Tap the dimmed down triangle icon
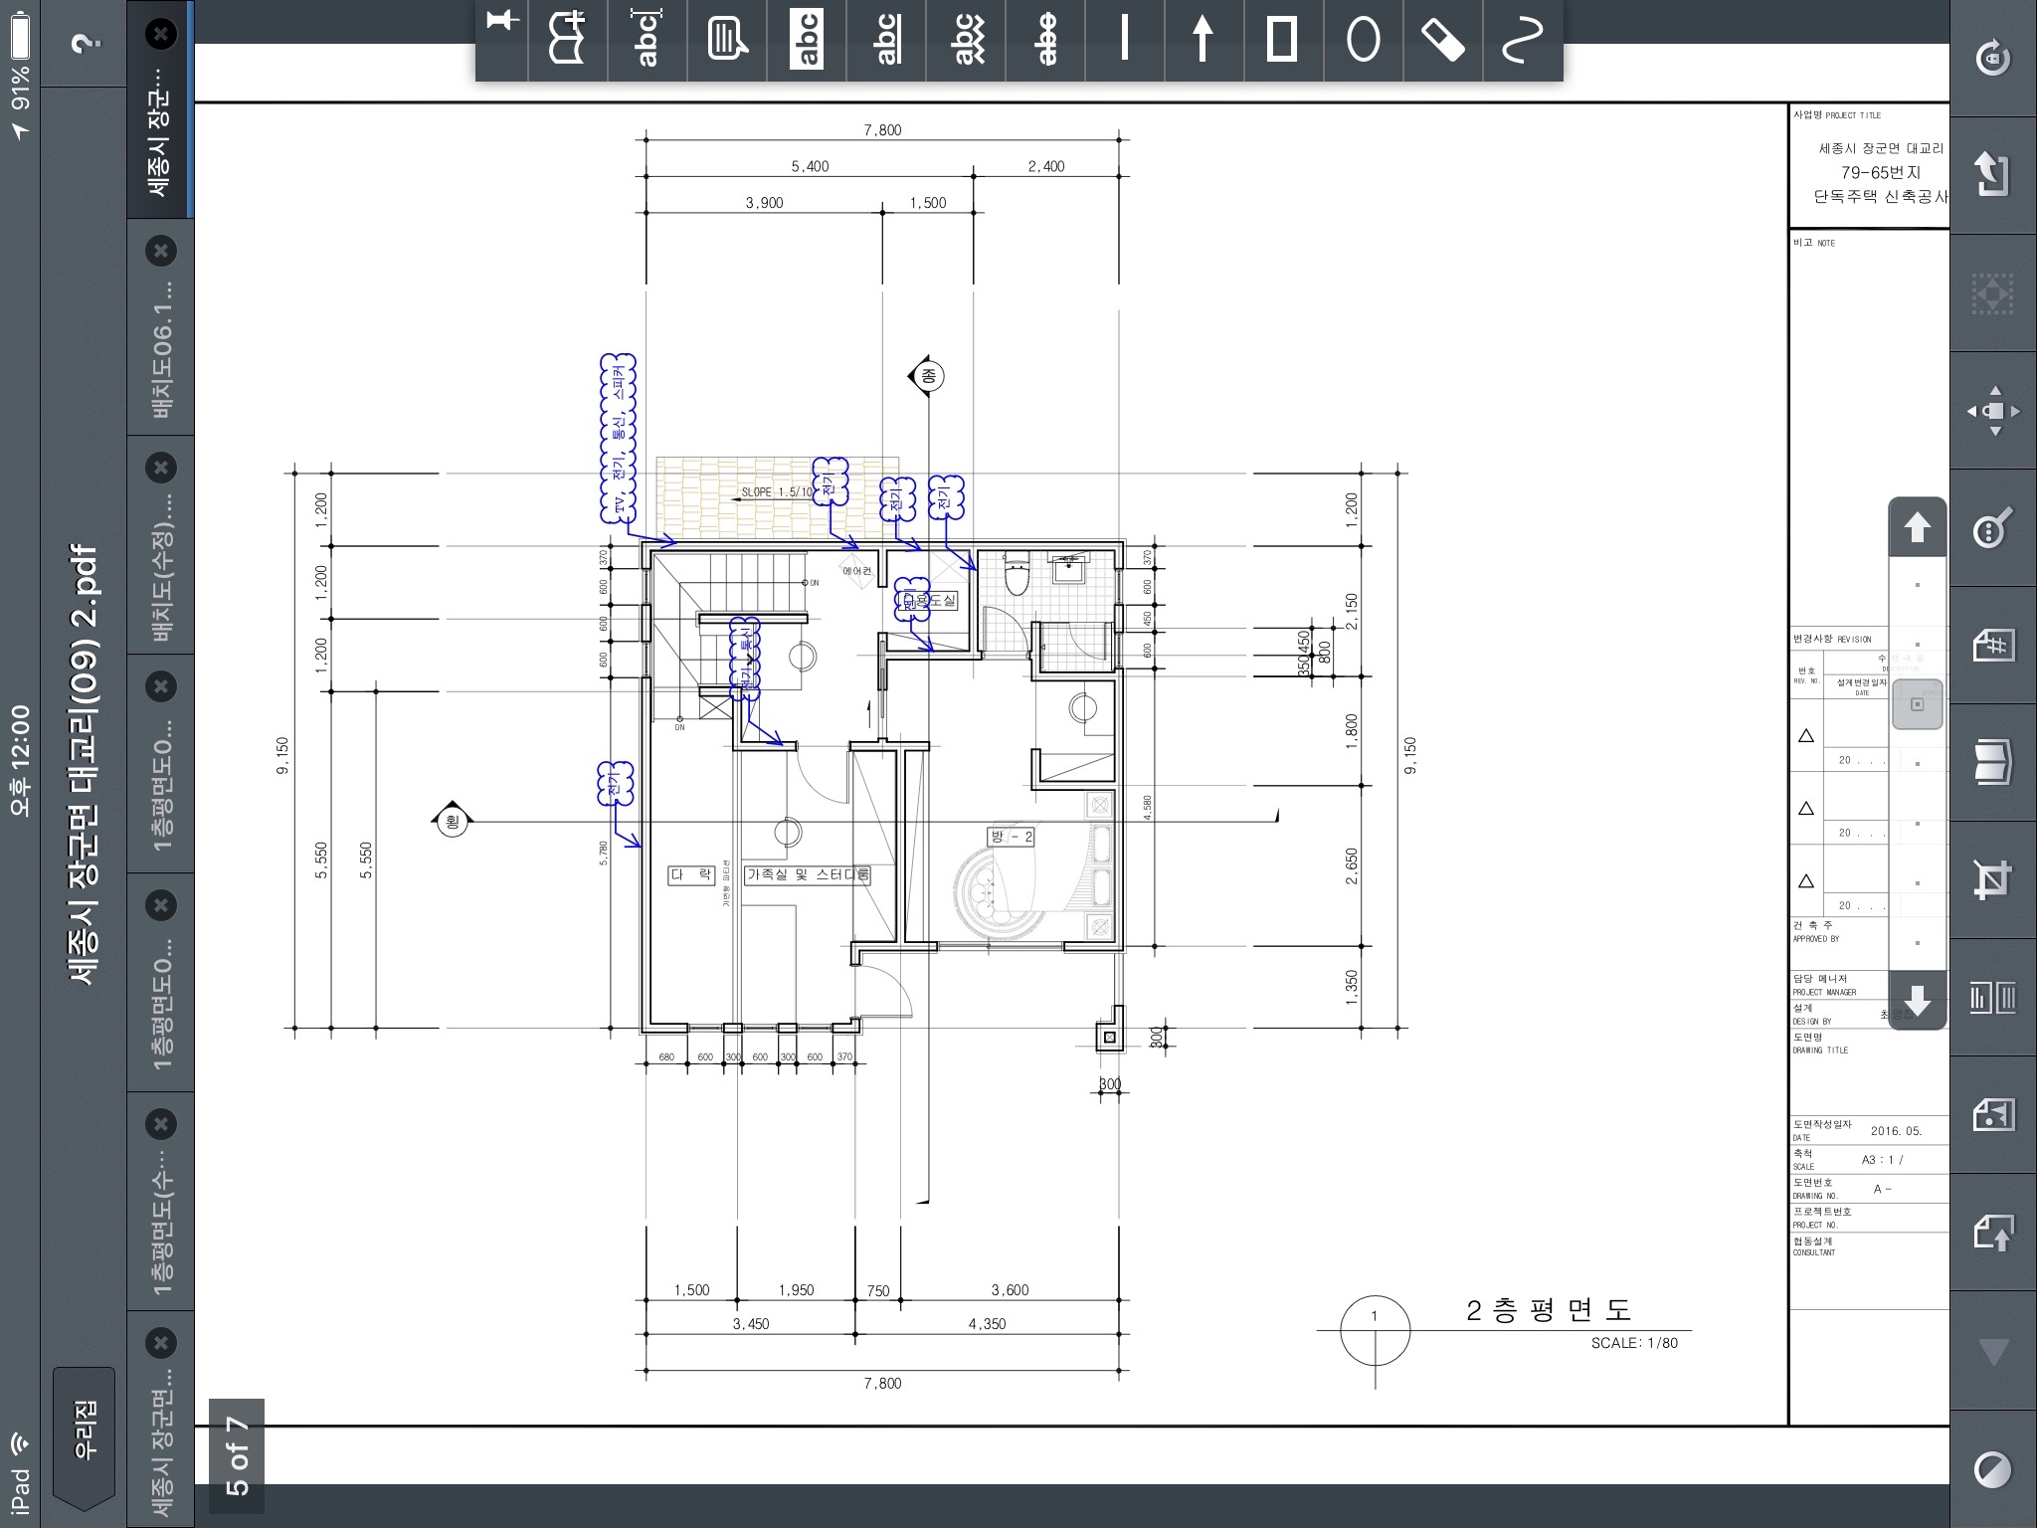2037x1528 pixels. pyautogui.click(x=1993, y=1351)
